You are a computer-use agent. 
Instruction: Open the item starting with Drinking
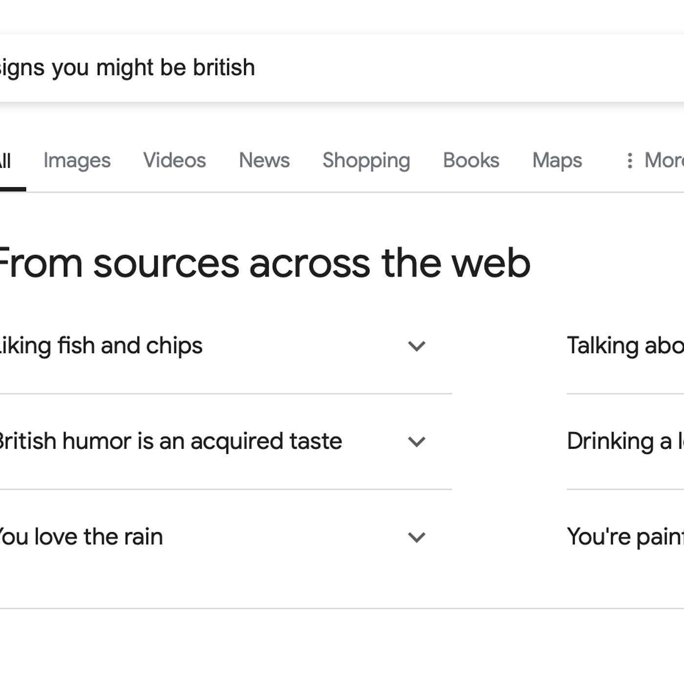[x=625, y=442]
